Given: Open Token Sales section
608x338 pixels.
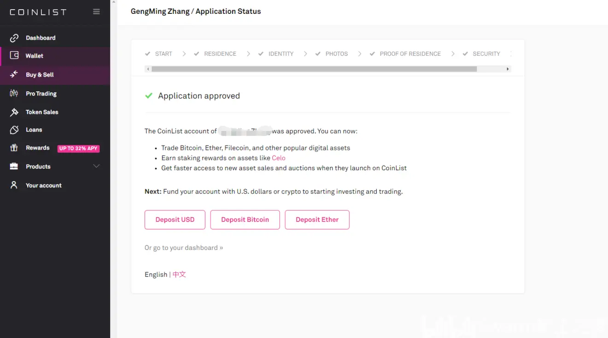Looking at the screenshot, I should coord(42,112).
